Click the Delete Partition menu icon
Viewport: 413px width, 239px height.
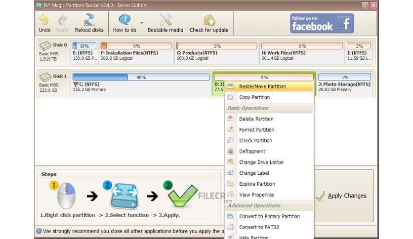(x=230, y=118)
